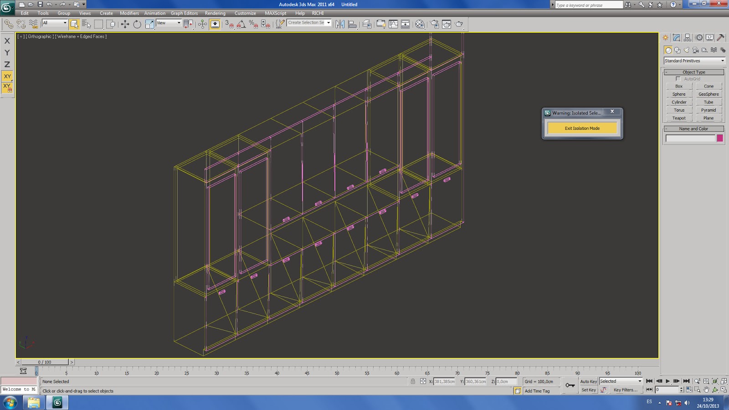Create a Teapot primitive
The height and width of the screenshot is (410, 729).
click(679, 118)
